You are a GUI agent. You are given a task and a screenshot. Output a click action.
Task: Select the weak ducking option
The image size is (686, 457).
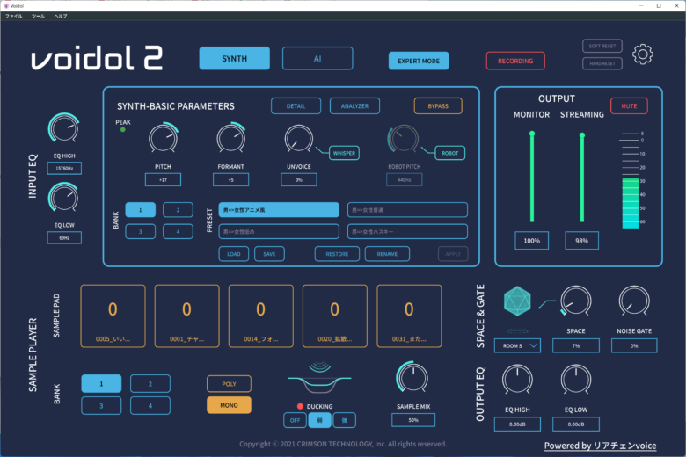coord(320,420)
